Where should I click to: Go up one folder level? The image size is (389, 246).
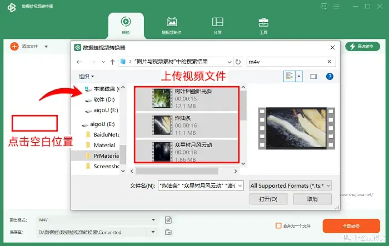click(112, 62)
